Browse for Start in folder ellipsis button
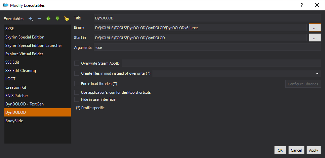This screenshot has width=325, height=158. coord(315,38)
